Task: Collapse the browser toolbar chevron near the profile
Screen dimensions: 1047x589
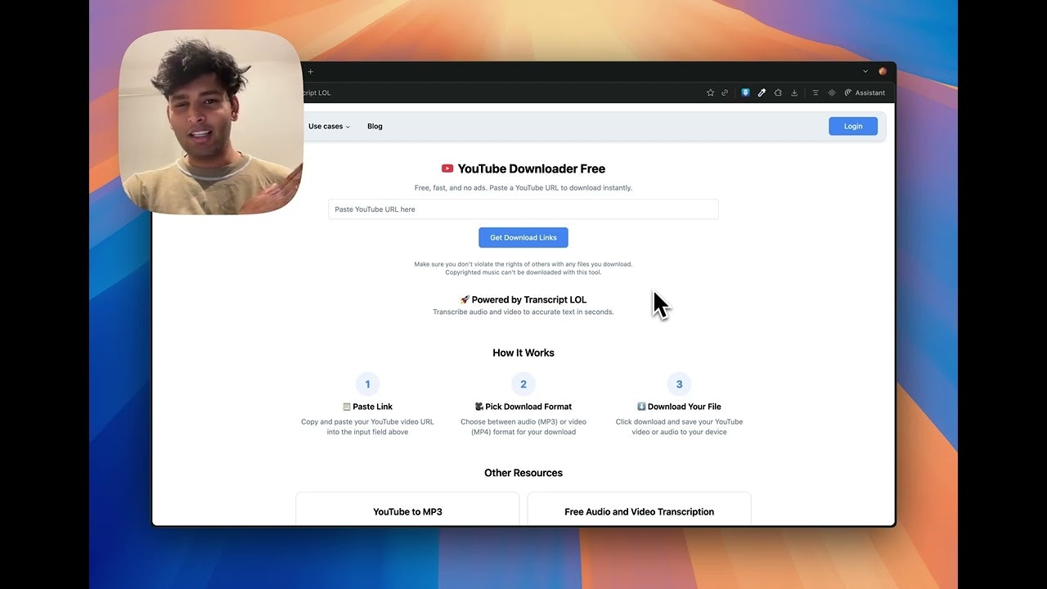Action: pos(865,71)
